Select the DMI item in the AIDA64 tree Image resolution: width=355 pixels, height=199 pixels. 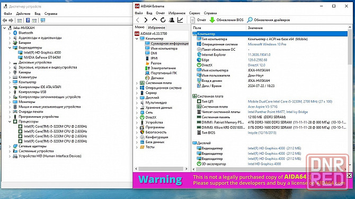[154, 53]
